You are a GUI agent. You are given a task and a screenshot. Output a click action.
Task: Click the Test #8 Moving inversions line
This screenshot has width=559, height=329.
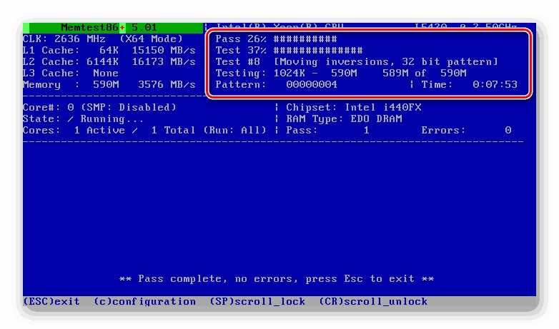[x=357, y=61]
